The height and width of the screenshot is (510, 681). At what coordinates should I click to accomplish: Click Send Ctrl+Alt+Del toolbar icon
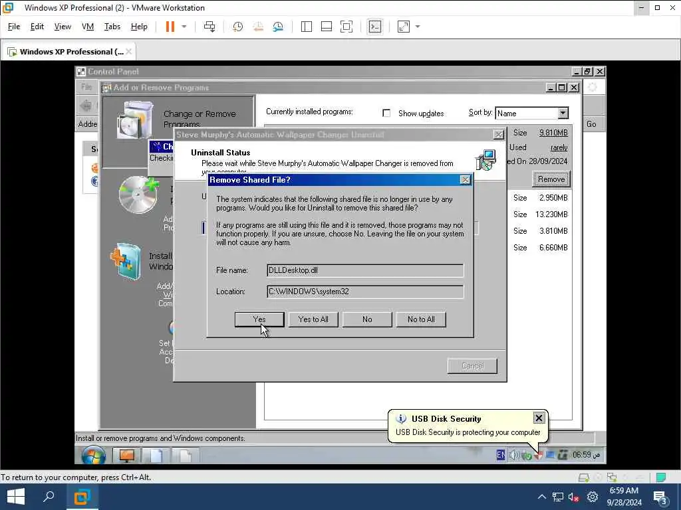(x=209, y=27)
